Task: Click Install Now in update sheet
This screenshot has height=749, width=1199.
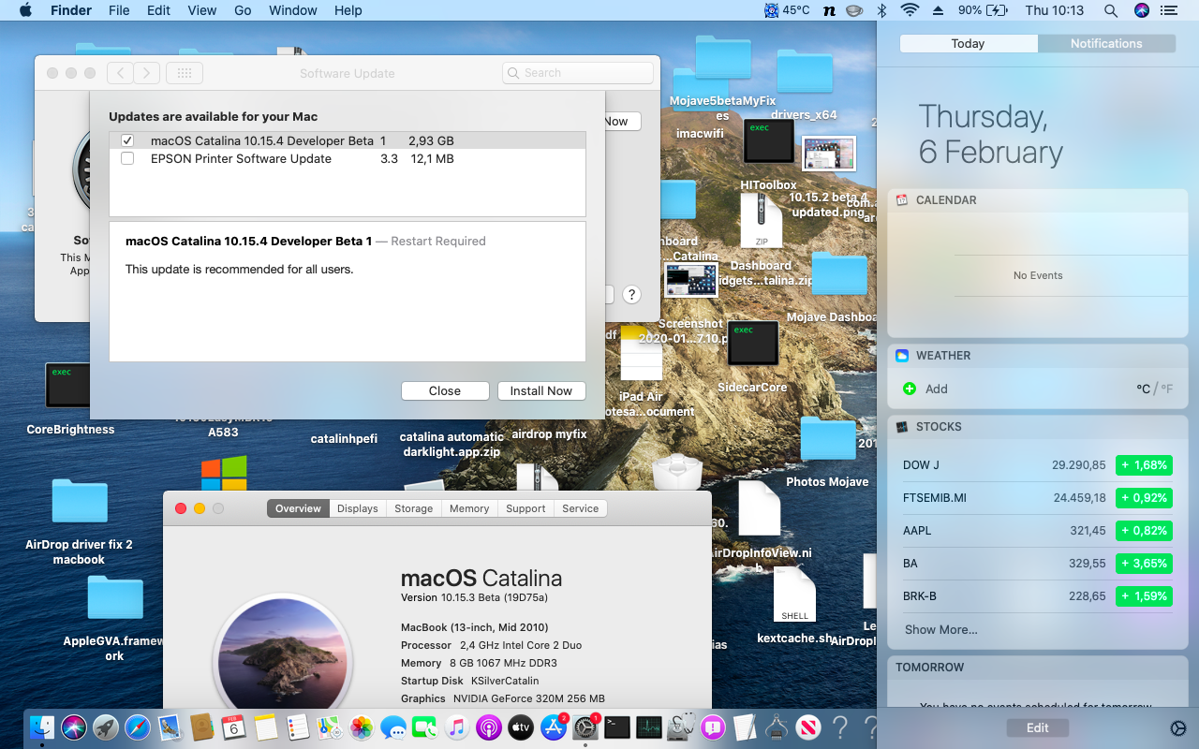Action: (541, 391)
